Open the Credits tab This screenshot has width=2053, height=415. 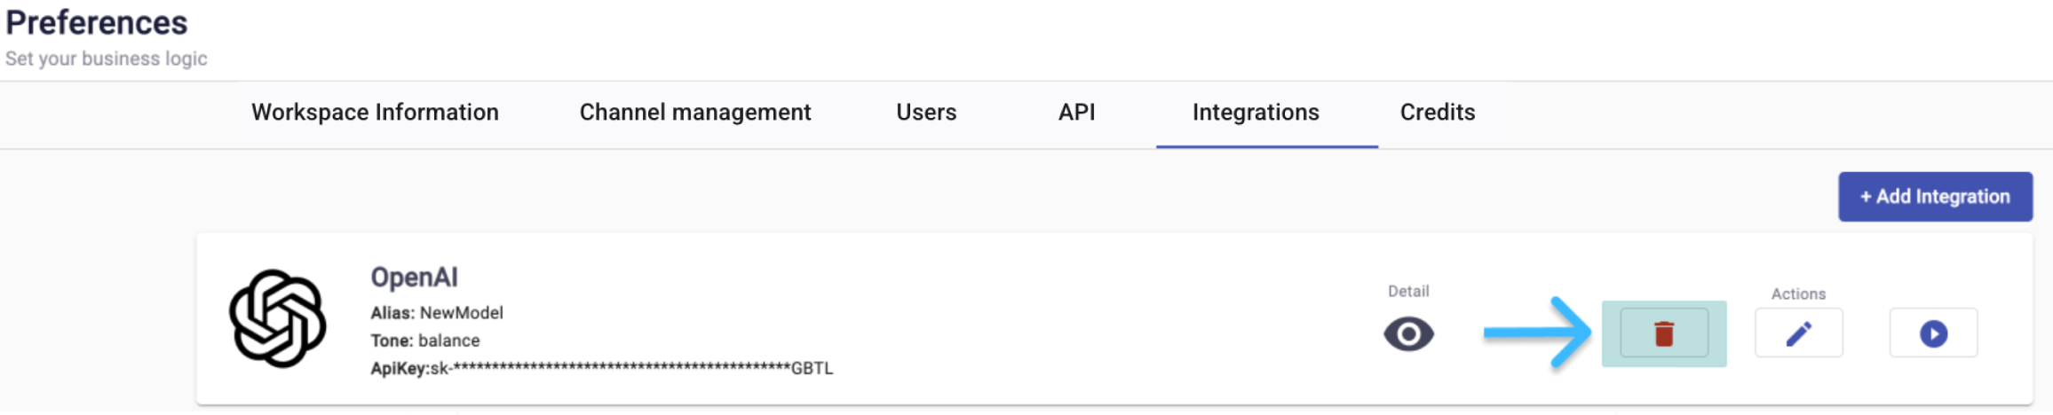point(1438,113)
